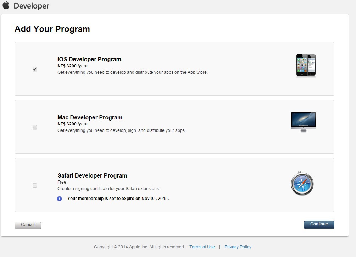Click the Safari compass icon

(302, 183)
